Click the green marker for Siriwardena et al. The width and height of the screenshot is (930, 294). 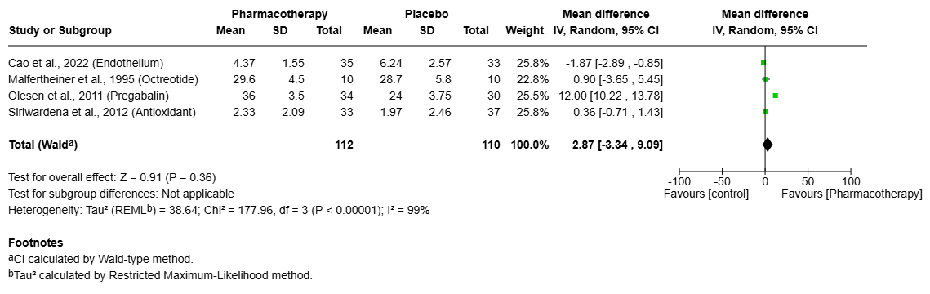tap(765, 111)
